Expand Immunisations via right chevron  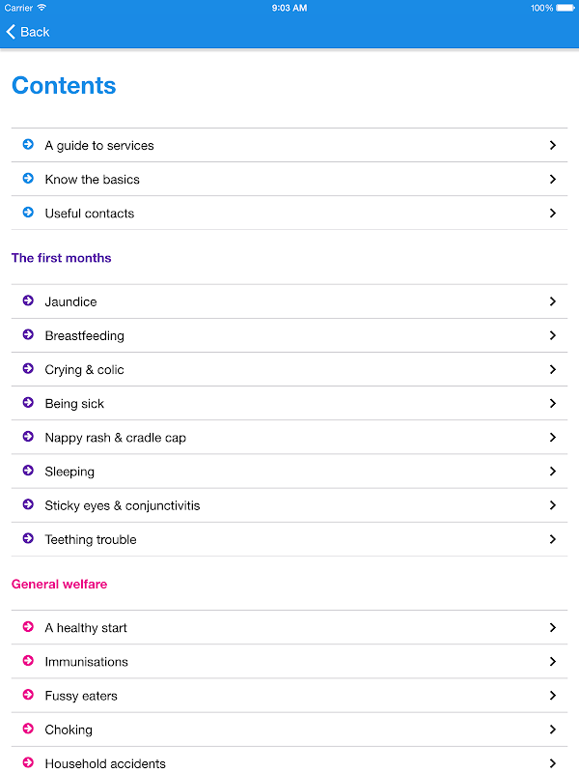pos(553,662)
